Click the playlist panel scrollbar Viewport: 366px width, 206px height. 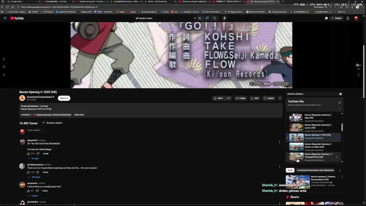[x=342, y=127]
